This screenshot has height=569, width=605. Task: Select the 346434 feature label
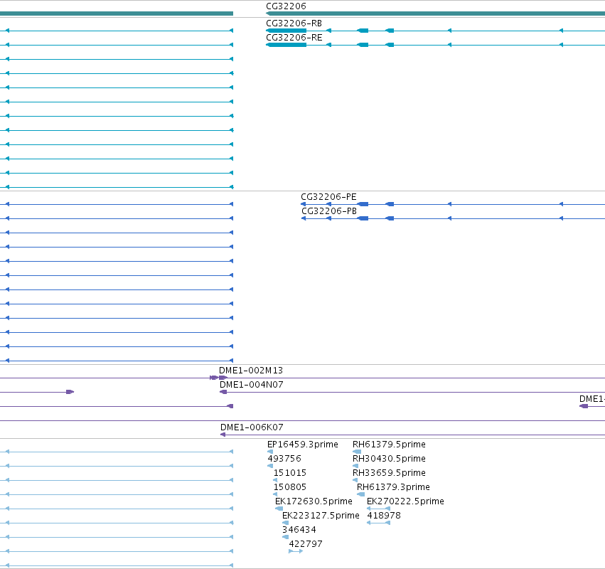pyautogui.click(x=299, y=530)
